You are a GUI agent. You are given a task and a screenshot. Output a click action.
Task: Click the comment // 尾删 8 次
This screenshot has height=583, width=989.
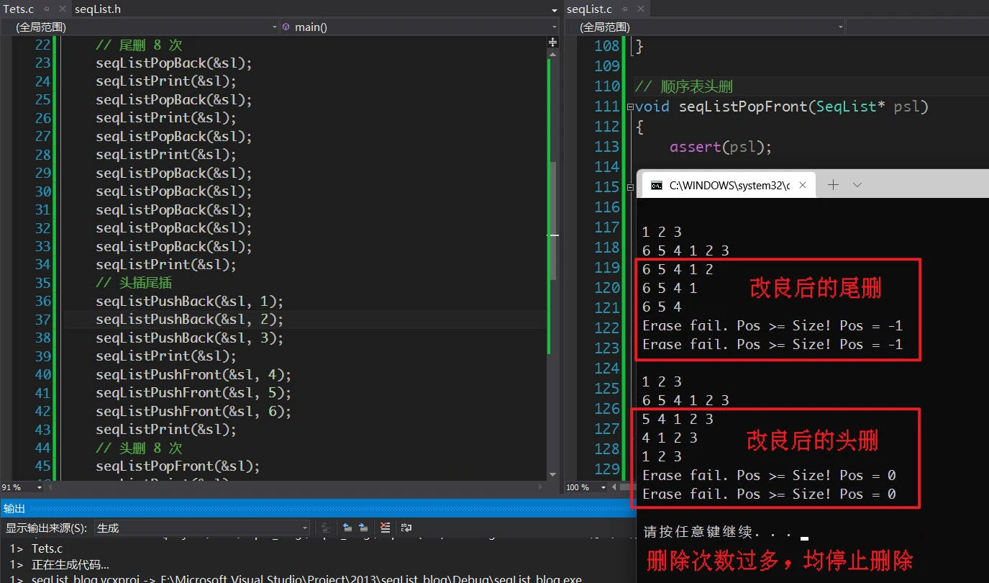click(x=140, y=45)
